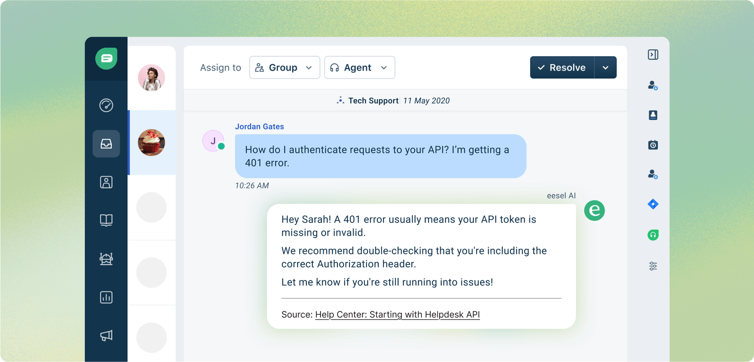Open the knowledge base book icon
This screenshot has width=754, height=362.
point(106,220)
